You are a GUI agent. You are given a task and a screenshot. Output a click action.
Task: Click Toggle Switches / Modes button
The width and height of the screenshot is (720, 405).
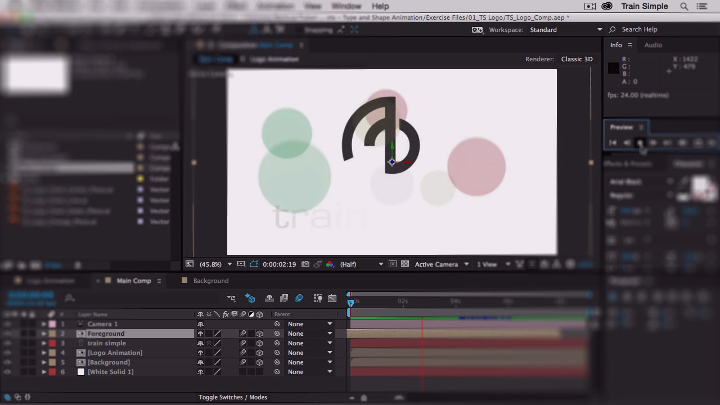pyautogui.click(x=233, y=397)
